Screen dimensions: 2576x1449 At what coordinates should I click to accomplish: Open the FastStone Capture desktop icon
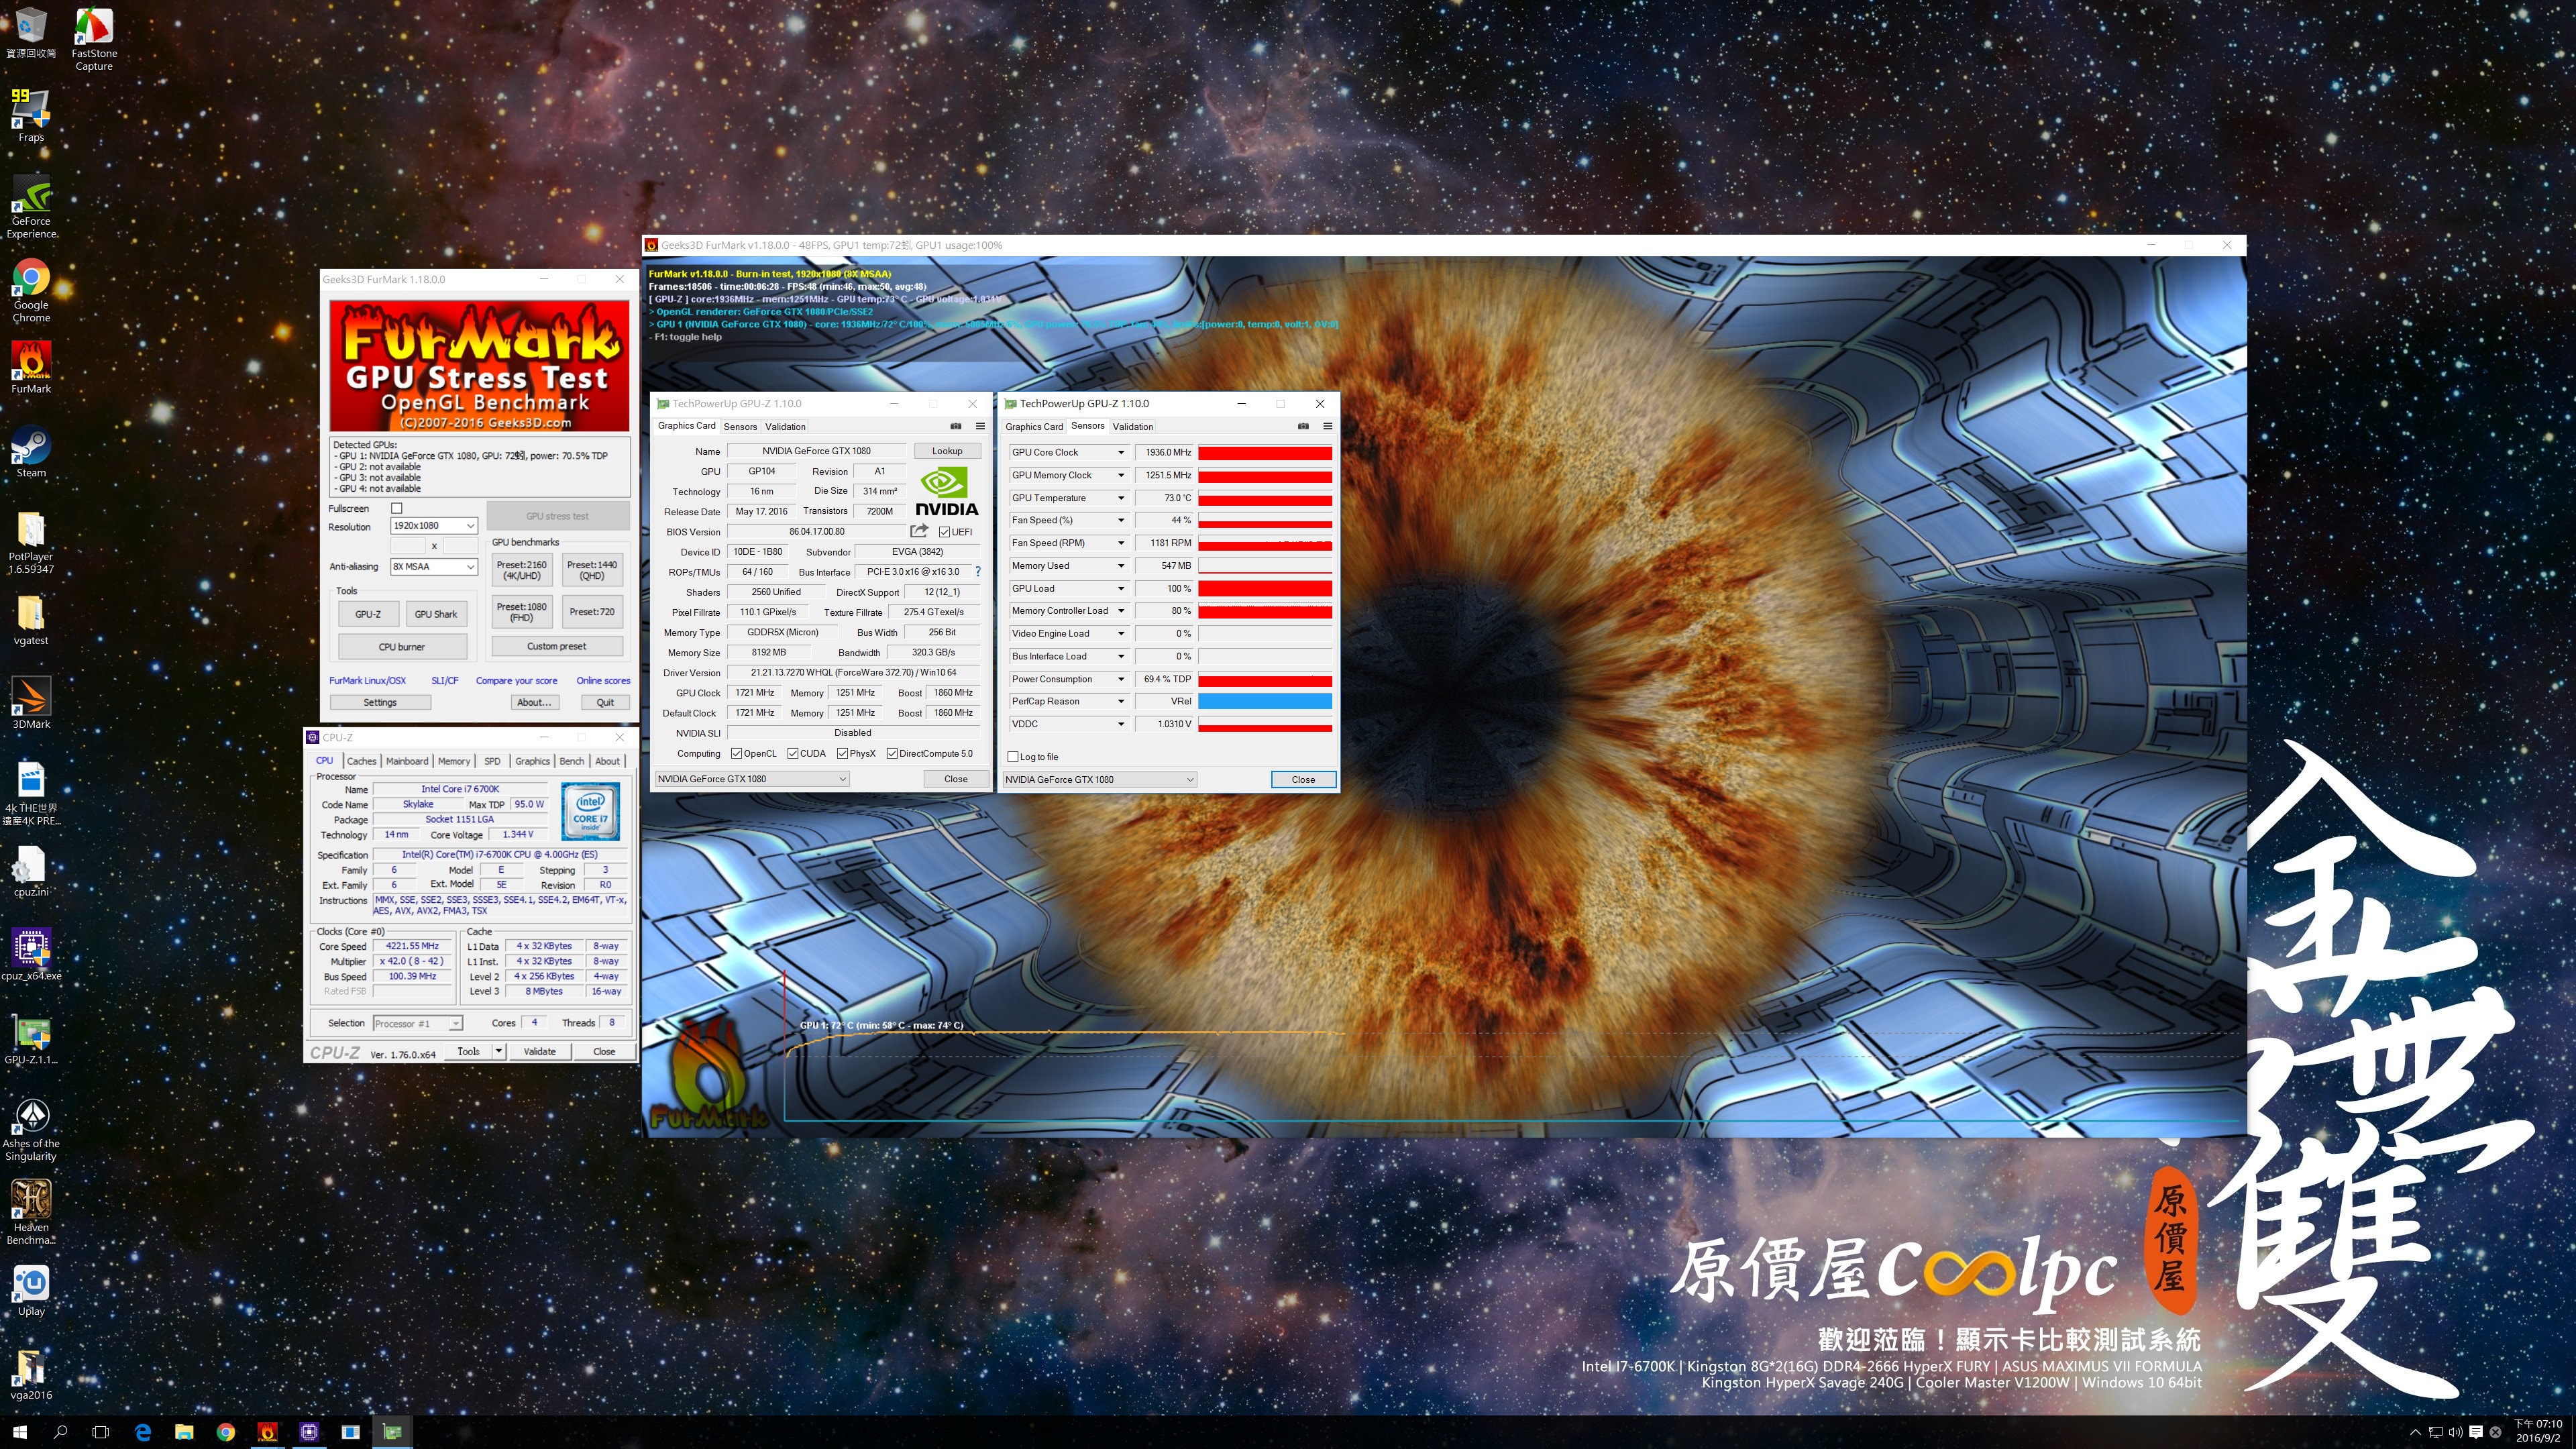(x=93, y=38)
